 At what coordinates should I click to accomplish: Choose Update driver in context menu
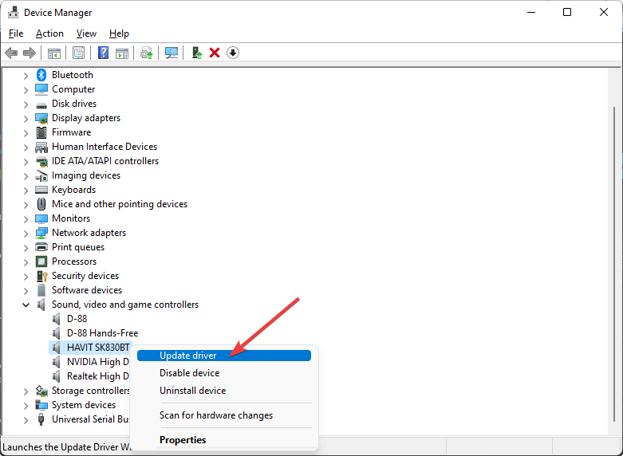coord(224,356)
